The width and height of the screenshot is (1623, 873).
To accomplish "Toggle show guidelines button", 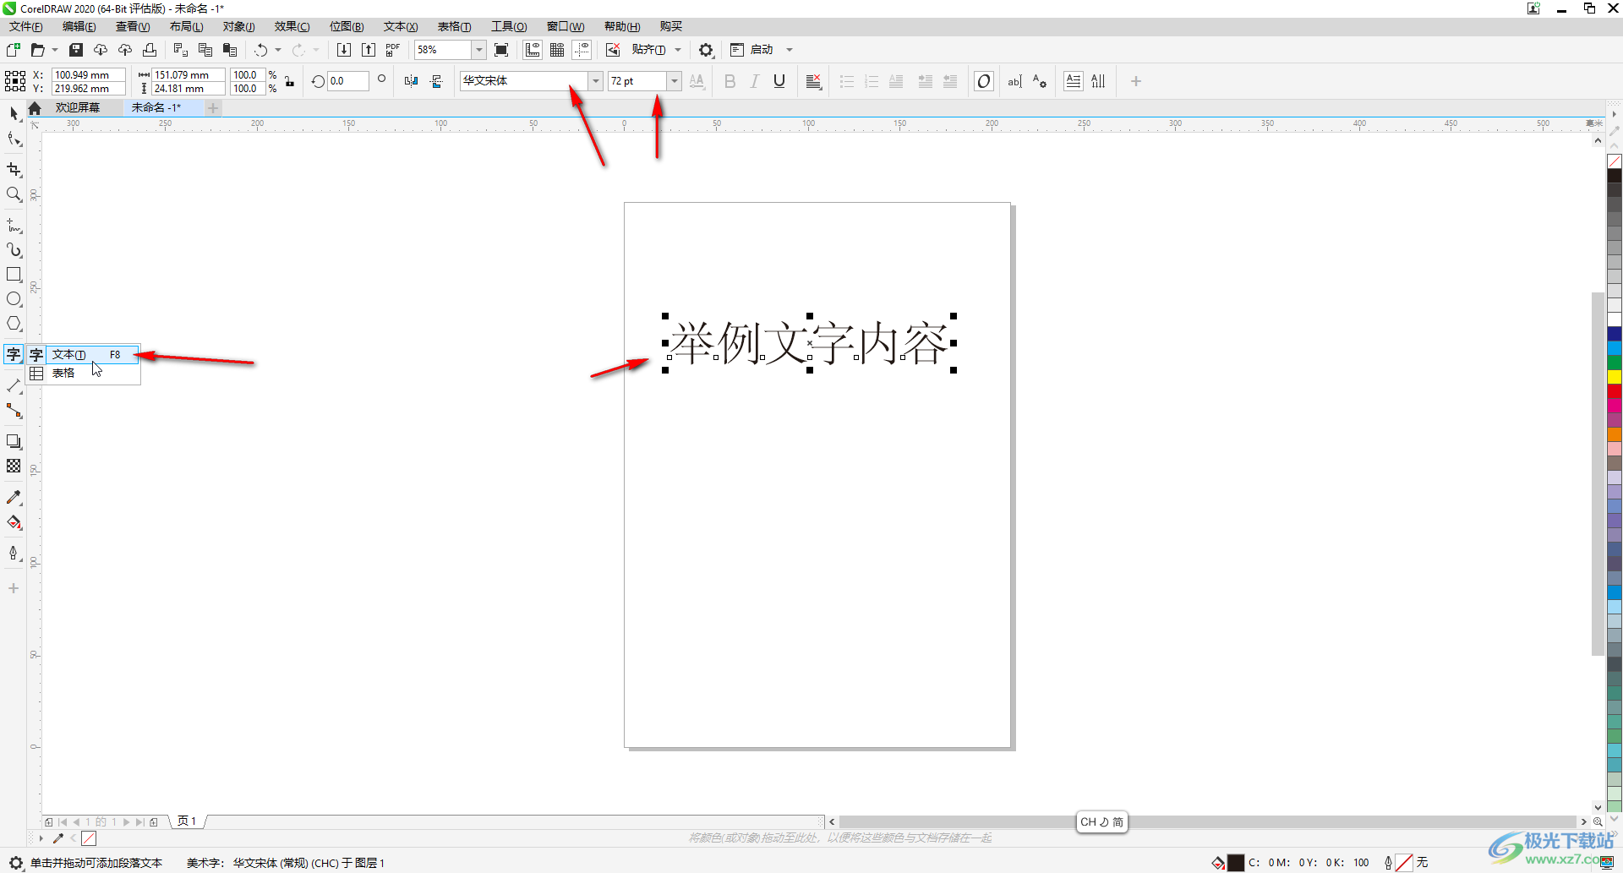I will click(x=582, y=50).
